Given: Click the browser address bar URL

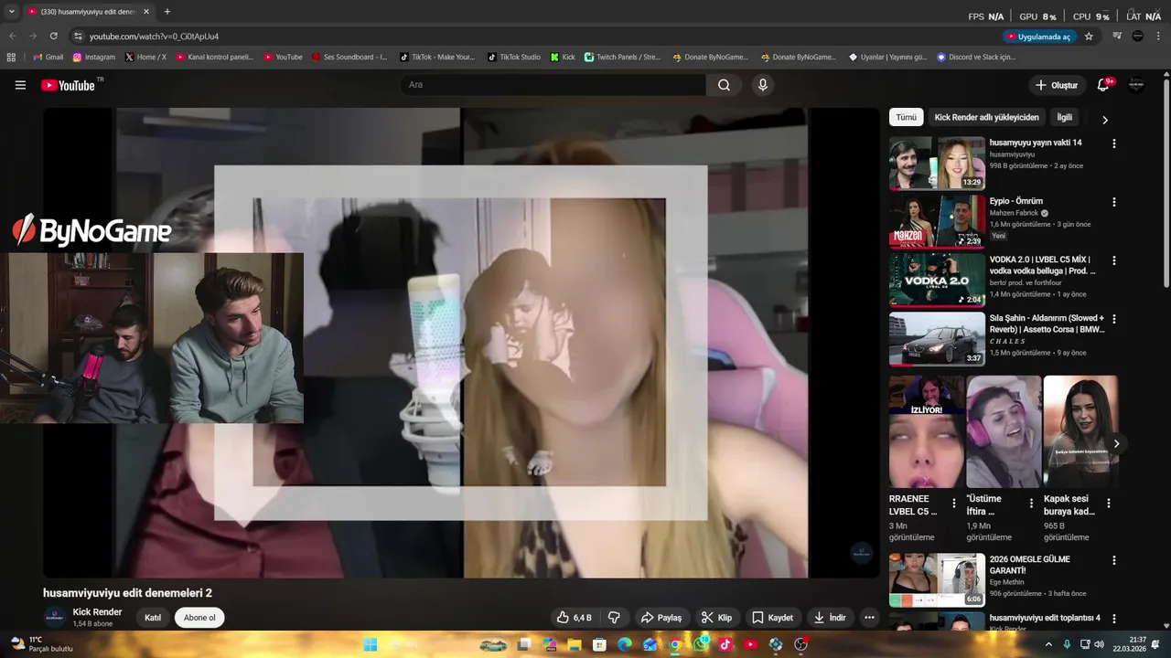Looking at the screenshot, I should (154, 37).
